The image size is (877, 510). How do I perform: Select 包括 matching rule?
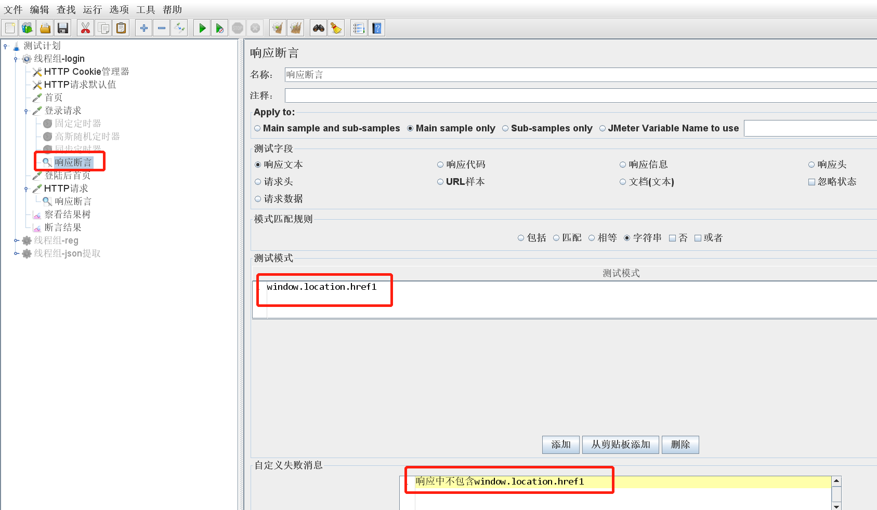532,238
